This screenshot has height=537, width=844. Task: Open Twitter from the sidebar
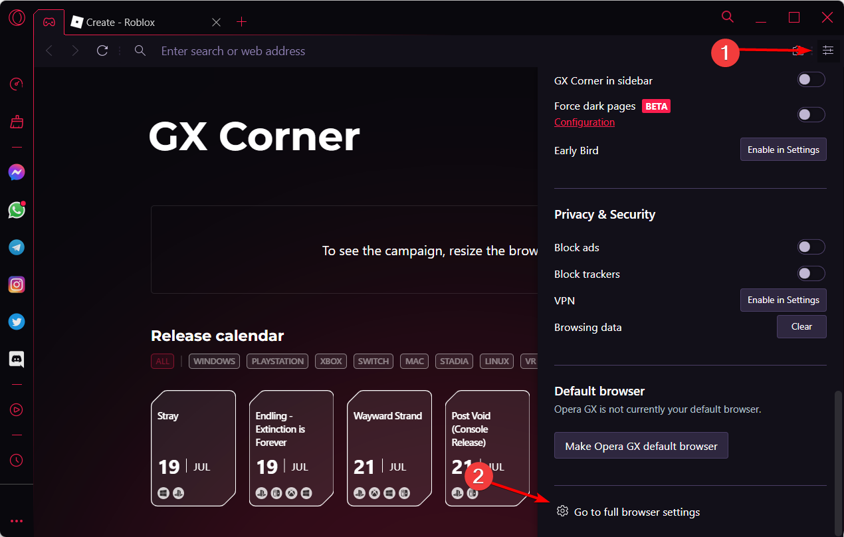tap(17, 322)
